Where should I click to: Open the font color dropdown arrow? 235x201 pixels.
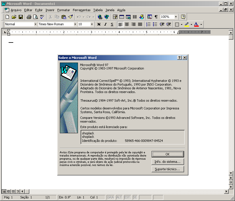pyautogui.click(x=201, y=24)
